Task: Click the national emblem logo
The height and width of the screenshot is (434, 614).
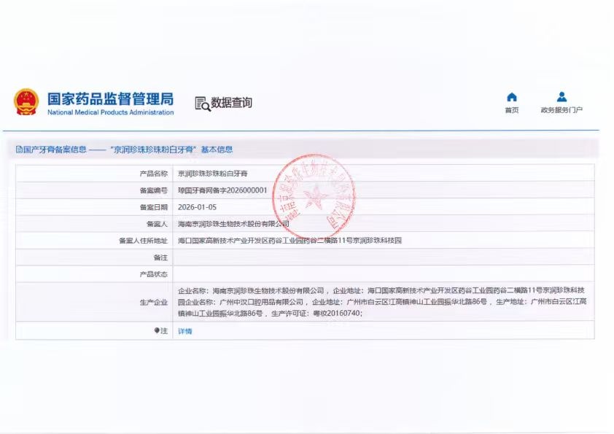Action: [26, 102]
